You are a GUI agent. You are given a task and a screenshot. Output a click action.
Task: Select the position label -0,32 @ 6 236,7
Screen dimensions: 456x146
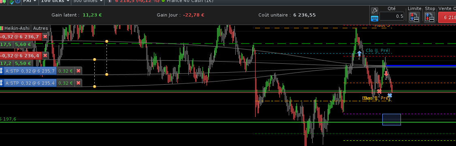tap(20, 36)
